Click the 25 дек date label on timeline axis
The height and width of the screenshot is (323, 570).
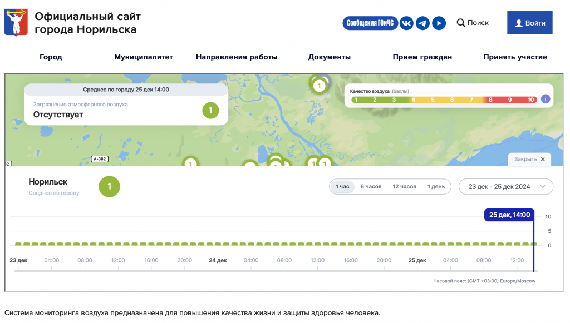(417, 260)
